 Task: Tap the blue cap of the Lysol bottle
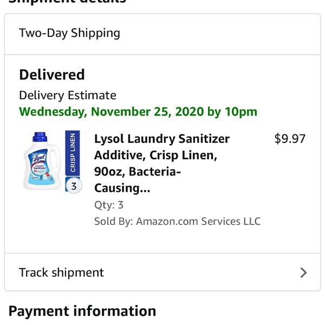[40, 137]
